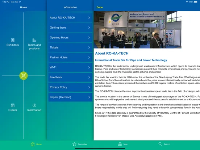
Task: Select the Tickets entry
Action: coord(70,47)
